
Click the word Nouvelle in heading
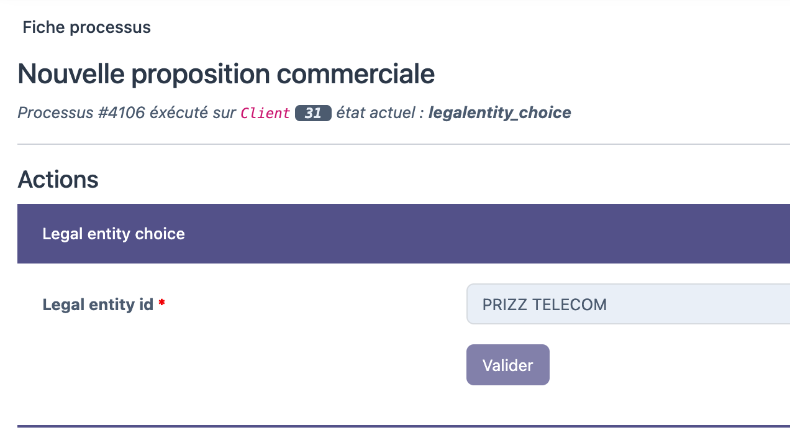point(70,74)
